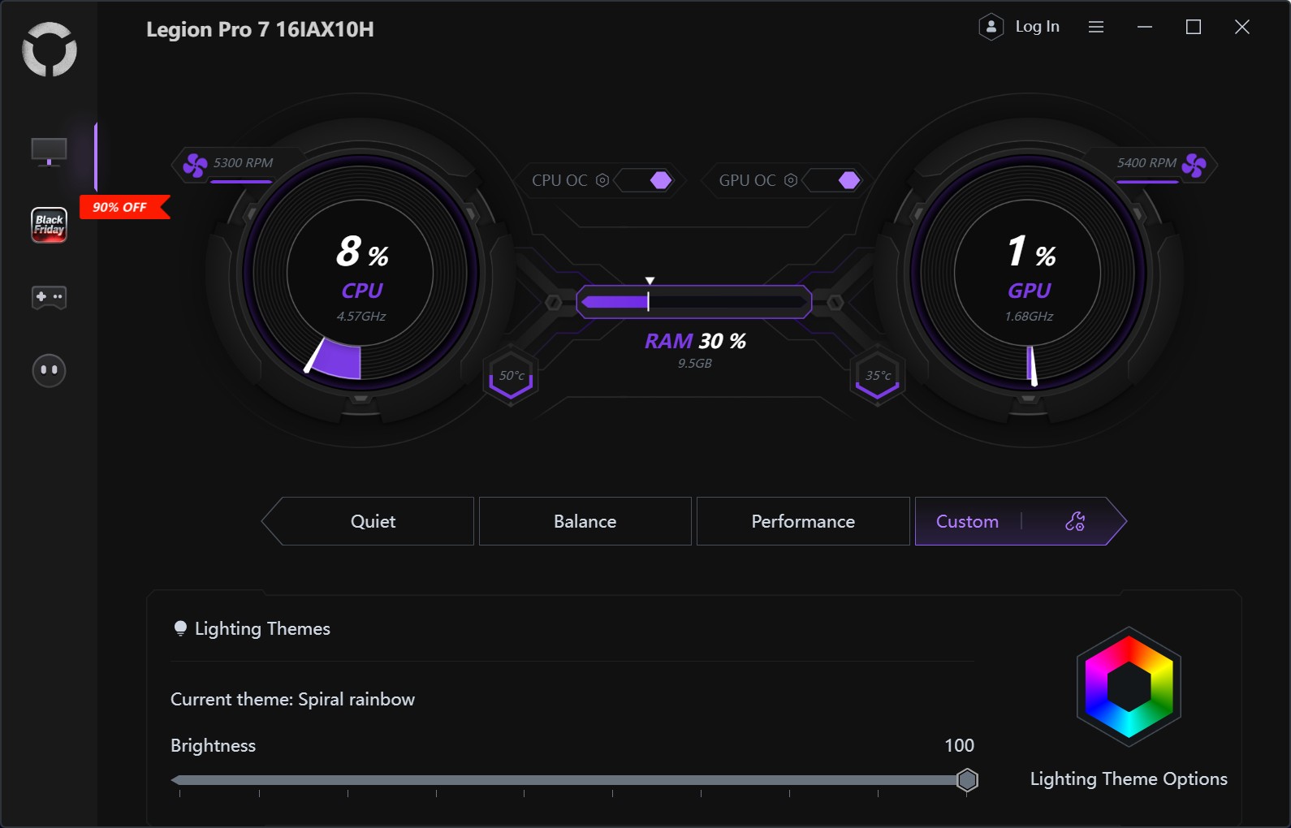Click the Log In button
This screenshot has width=1291, height=828.
[x=1021, y=27]
